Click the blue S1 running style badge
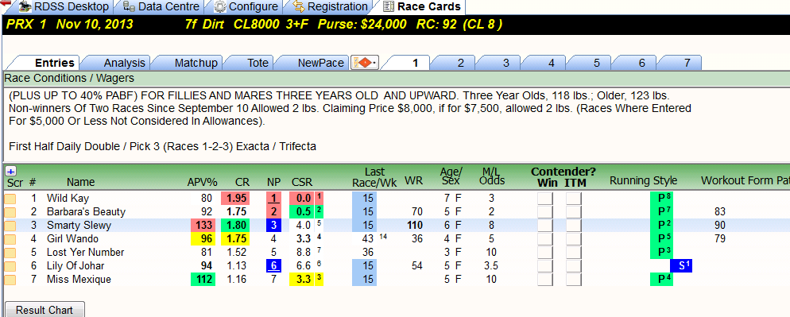 click(681, 266)
